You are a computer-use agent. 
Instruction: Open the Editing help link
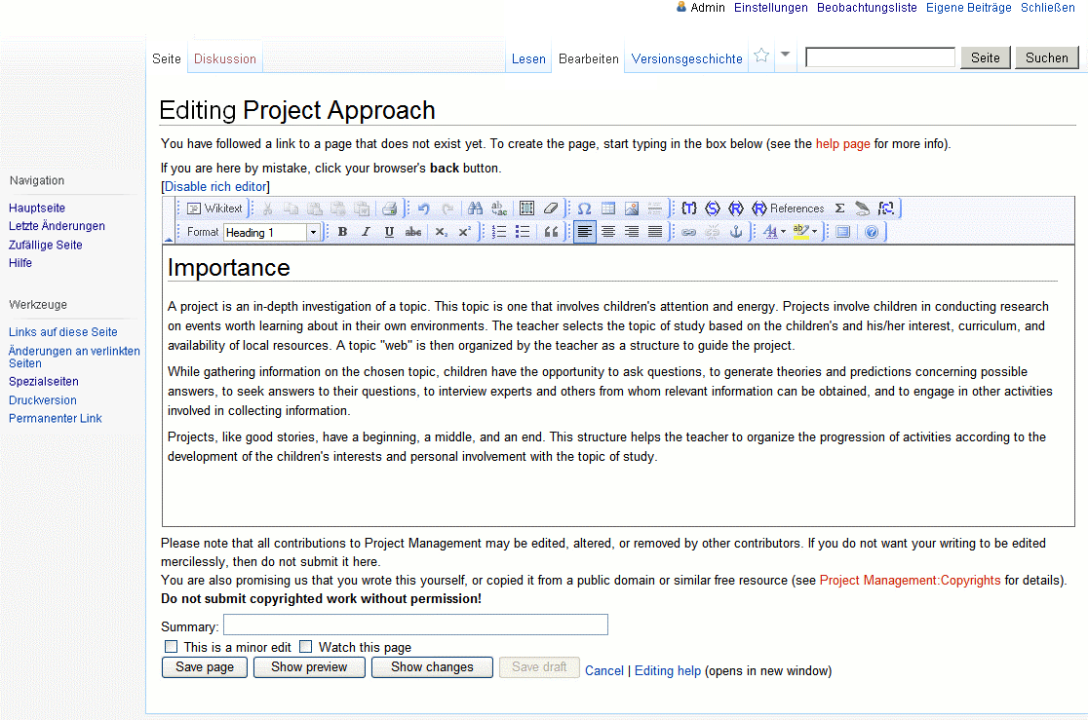coord(668,670)
